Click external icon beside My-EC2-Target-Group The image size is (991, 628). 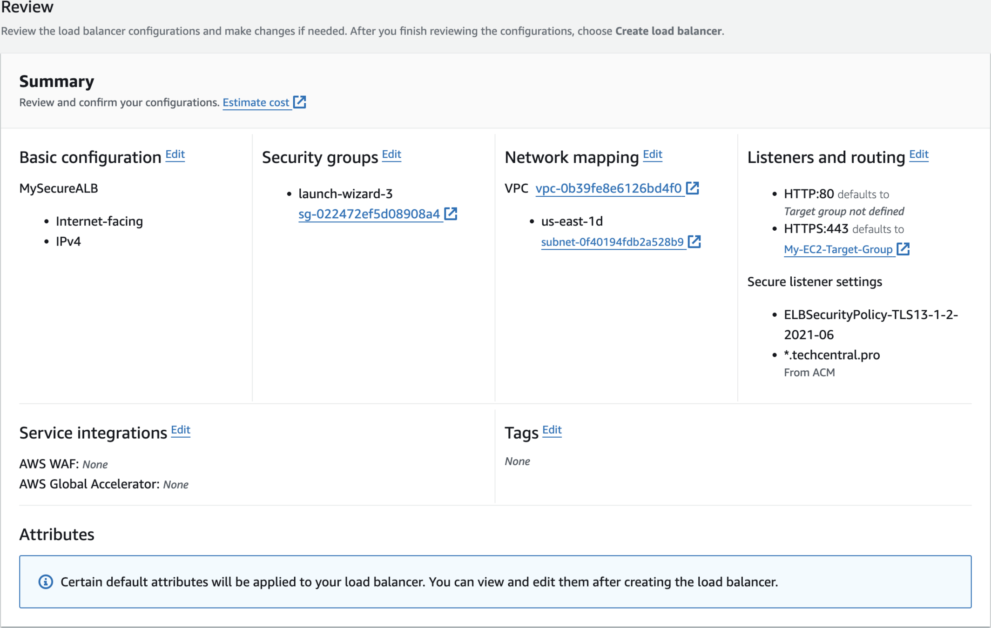pos(903,249)
